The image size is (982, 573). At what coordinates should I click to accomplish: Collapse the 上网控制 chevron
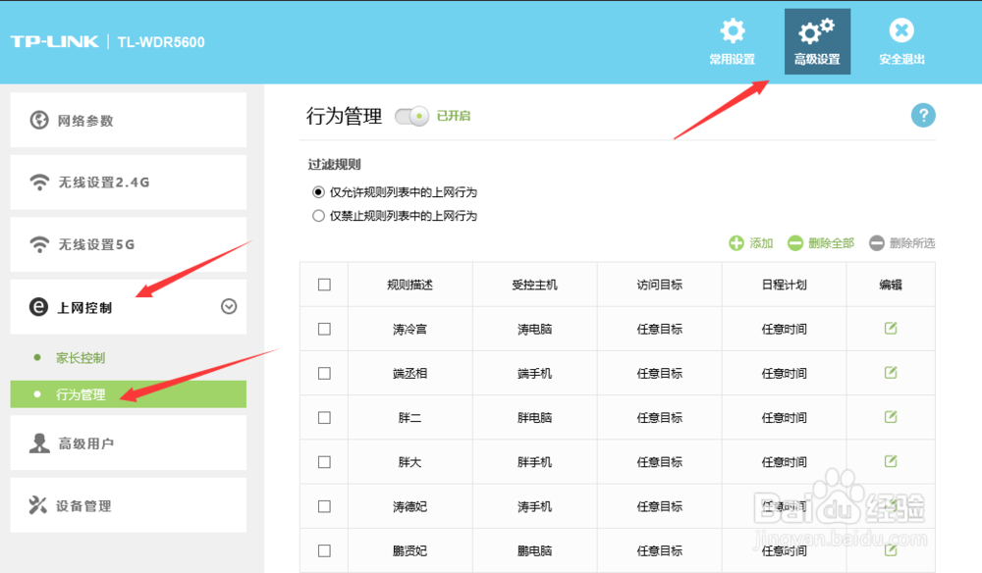[229, 306]
